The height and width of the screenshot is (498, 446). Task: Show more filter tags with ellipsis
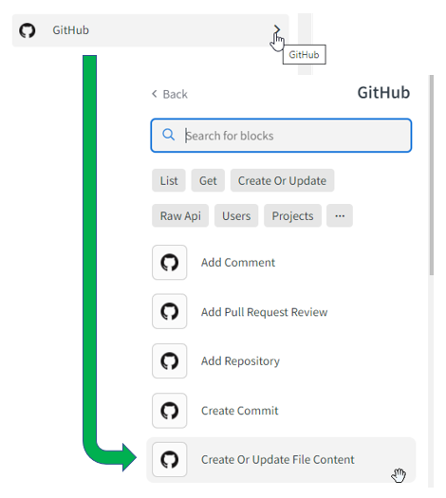[x=340, y=216]
